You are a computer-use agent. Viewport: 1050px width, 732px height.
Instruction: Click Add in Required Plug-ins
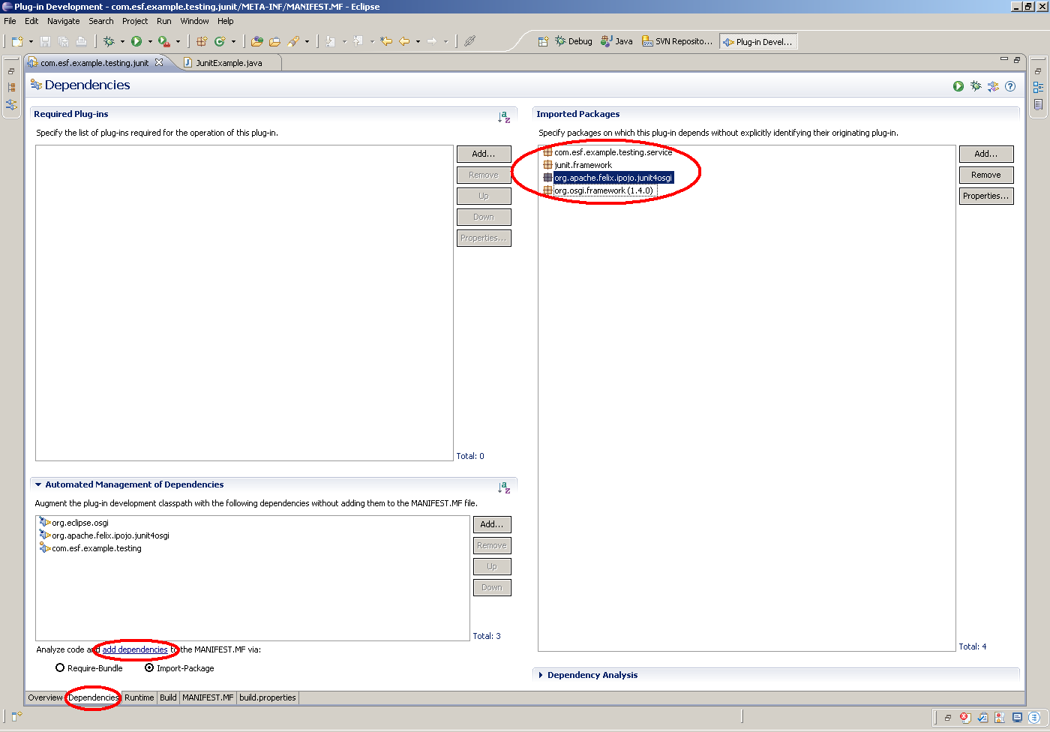click(484, 154)
